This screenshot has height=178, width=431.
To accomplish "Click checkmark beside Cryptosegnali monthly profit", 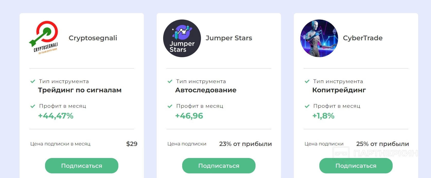I will tap(33, 106).
